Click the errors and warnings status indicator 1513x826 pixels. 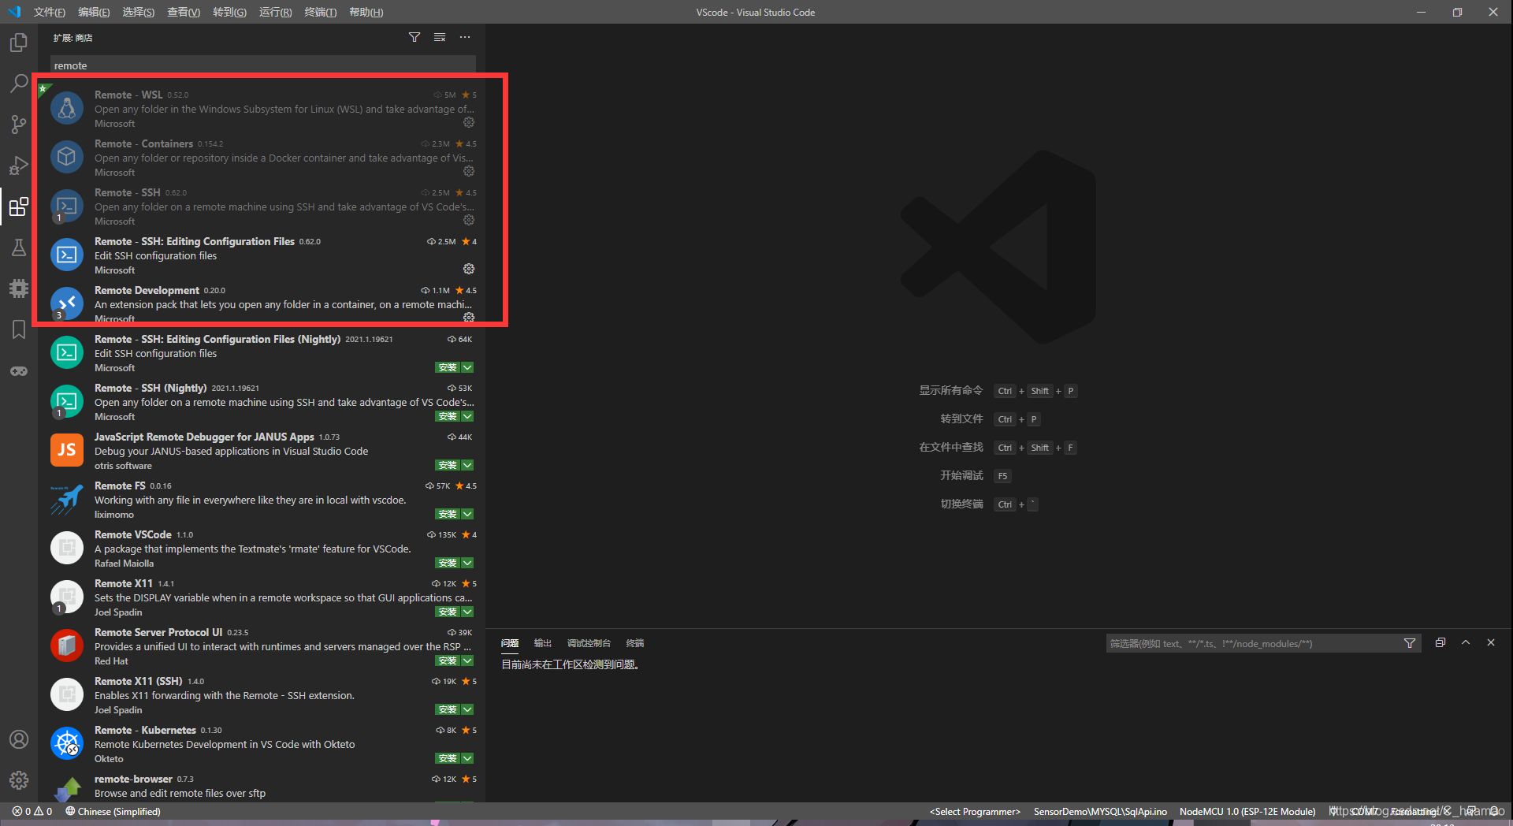coord(32,811)
